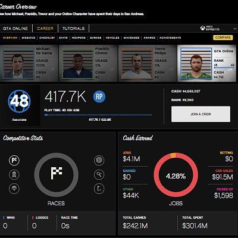Go to the STATS sub-menu
238x238 pixels.
63,37
